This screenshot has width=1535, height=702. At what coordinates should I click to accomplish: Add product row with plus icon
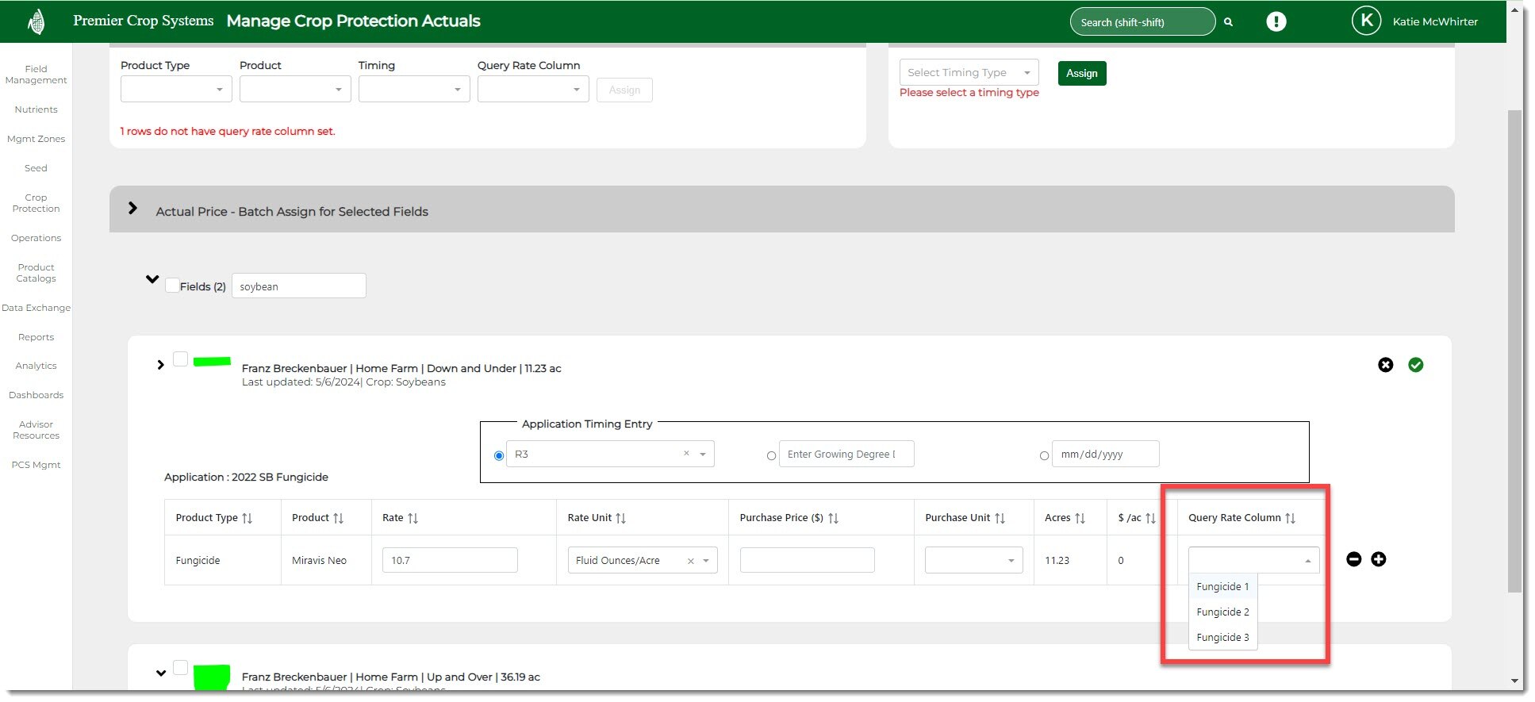(1379, 559)
